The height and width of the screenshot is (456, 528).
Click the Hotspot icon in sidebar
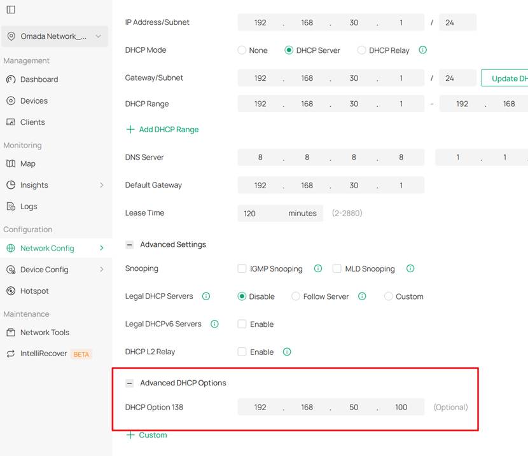coord(11,291)
